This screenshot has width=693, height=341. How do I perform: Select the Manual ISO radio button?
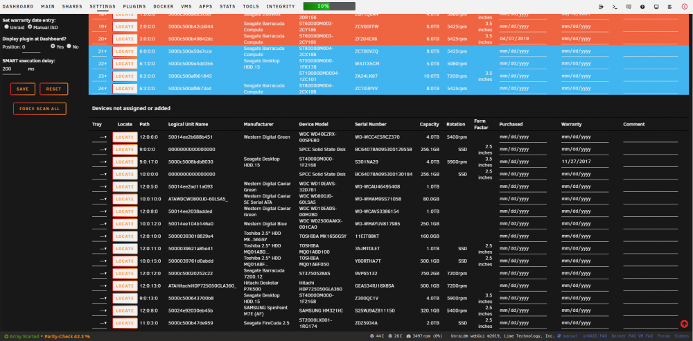point(30,27)
